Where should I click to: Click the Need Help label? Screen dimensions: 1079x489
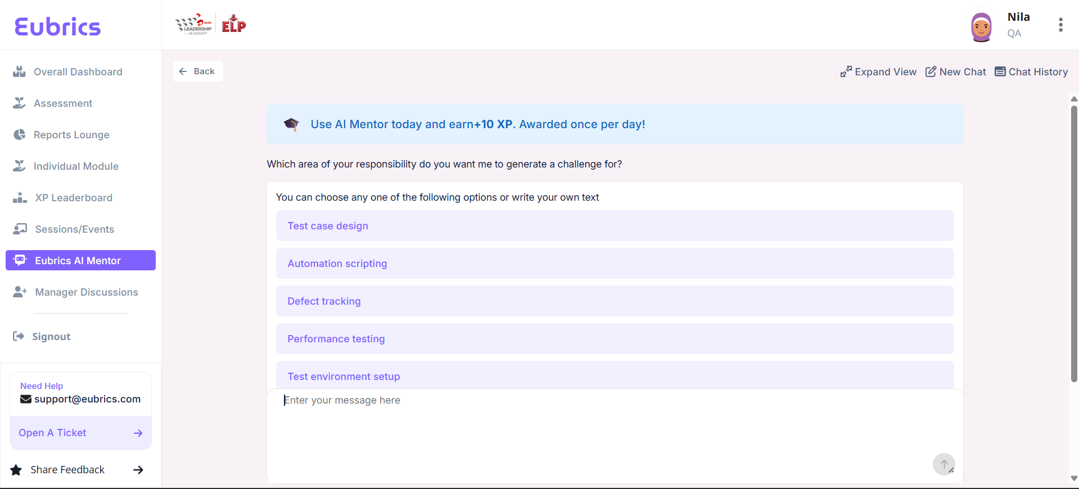(42, 386)
